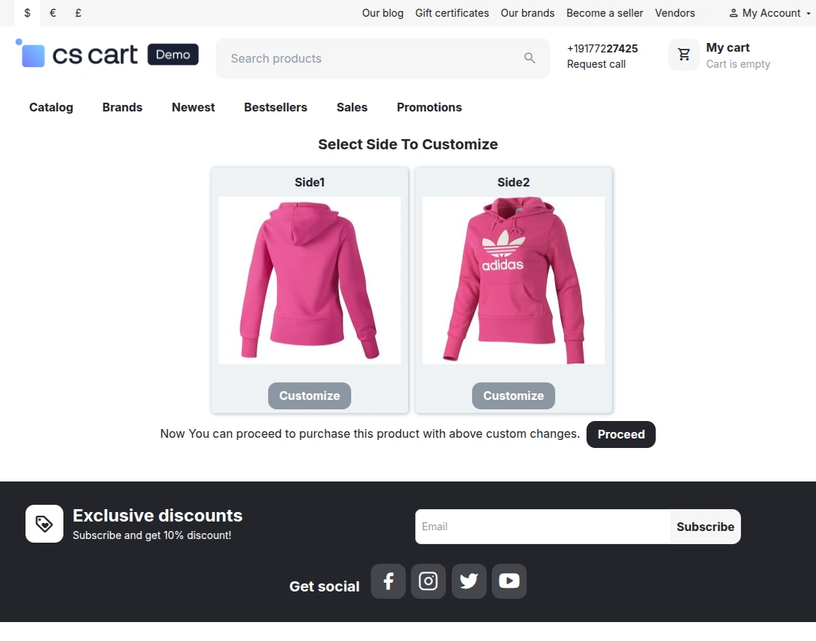
Task: Expand the My Account dropdown
Action: [769, 13]
